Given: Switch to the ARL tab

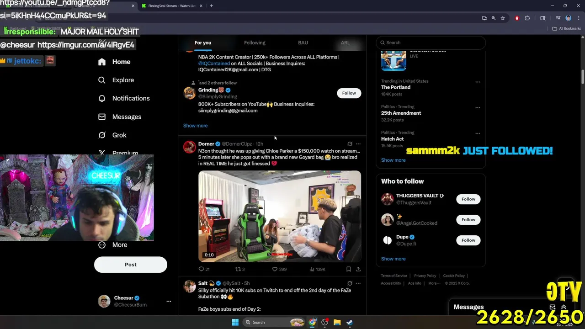Looking at the screenshot, I should (x=345, y=42).
